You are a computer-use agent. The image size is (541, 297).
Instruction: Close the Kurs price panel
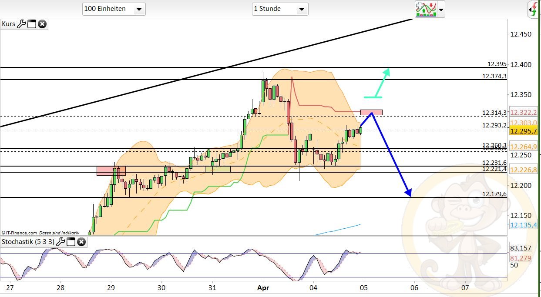coord(42,24)
